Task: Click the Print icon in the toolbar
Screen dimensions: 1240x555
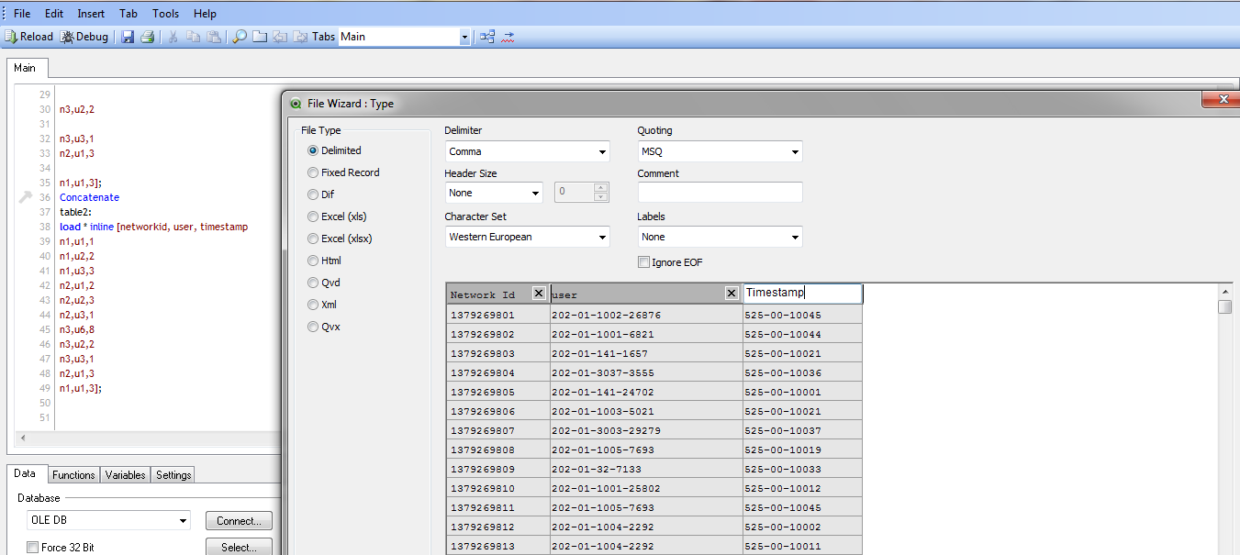Action: (x=147, y=37)
